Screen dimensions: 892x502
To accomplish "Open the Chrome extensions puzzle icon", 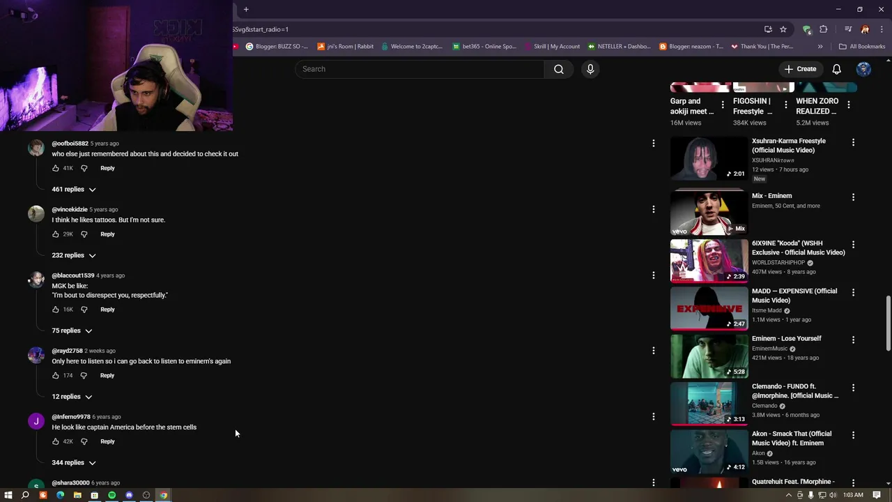I will click(824, 29).
